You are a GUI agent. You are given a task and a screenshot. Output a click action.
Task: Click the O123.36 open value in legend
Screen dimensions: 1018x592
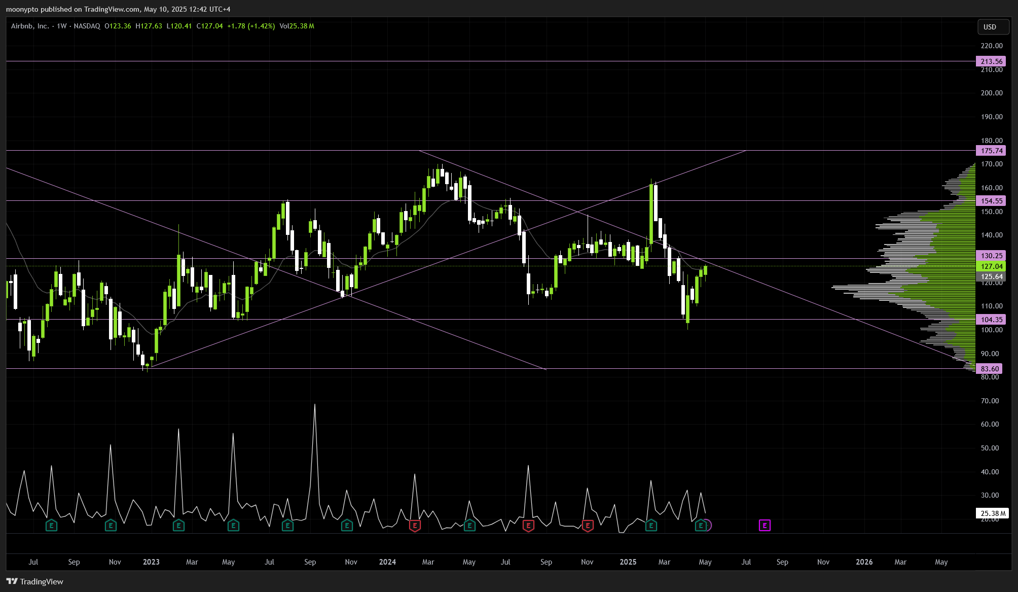click(x=118, y=26)
